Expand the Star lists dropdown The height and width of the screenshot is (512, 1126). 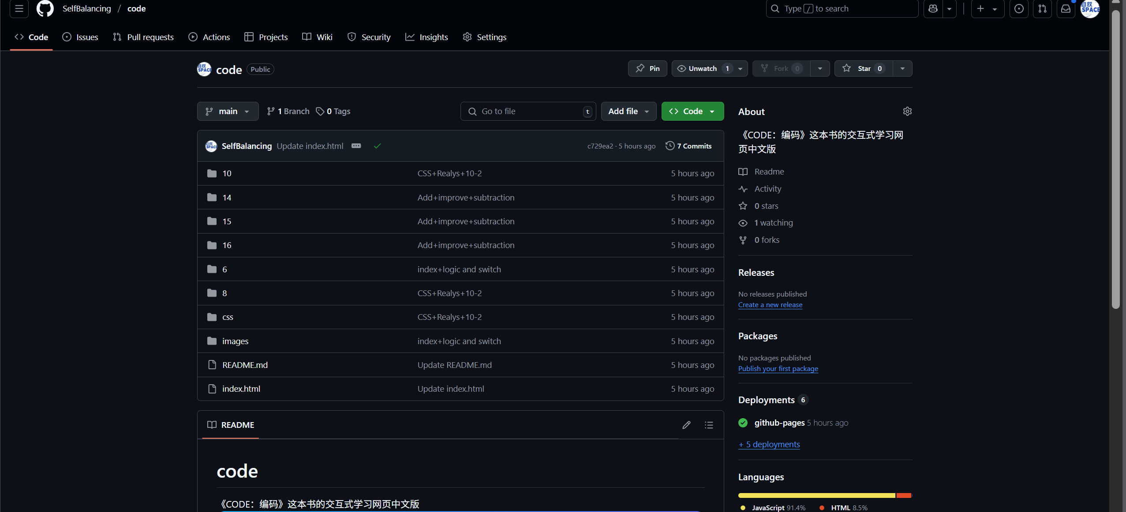coord(902,68)
